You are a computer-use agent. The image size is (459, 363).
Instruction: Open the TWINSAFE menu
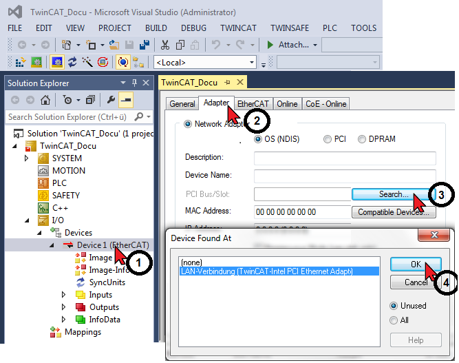[x=290, y=28]
